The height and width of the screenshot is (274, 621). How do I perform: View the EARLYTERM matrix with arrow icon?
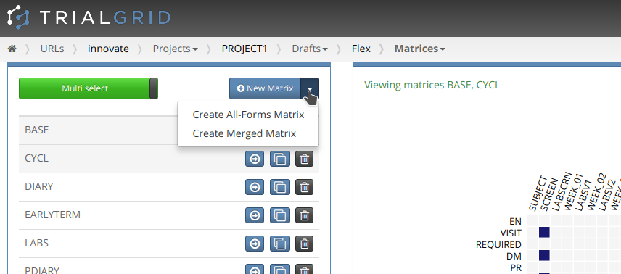click(x=255, y=215)
